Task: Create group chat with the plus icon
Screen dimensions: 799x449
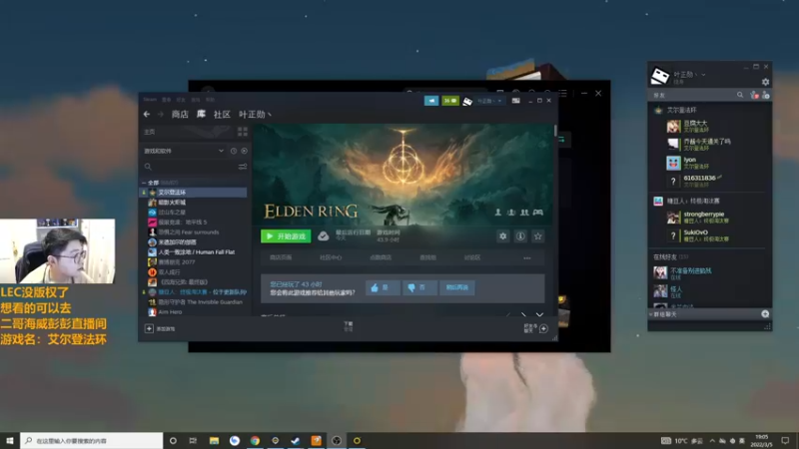Action: click(765, 314)
